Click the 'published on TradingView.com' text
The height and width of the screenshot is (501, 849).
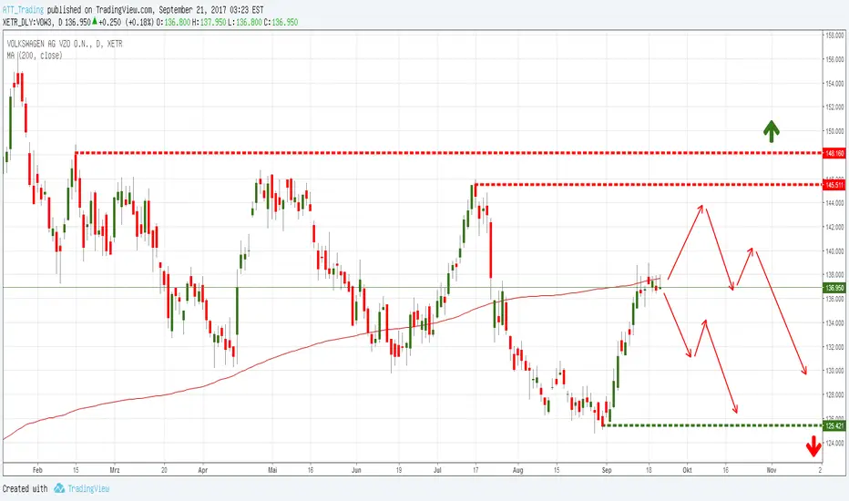pos(100,10)
